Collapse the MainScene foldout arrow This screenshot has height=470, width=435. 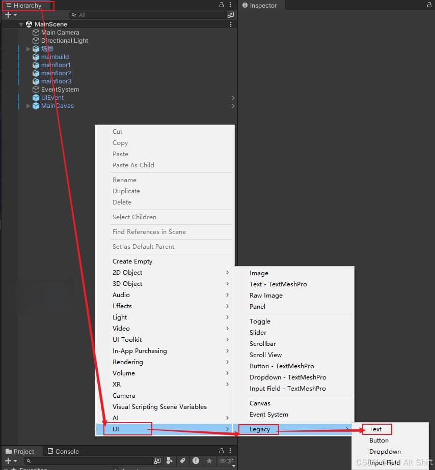(x=21, y=24)
